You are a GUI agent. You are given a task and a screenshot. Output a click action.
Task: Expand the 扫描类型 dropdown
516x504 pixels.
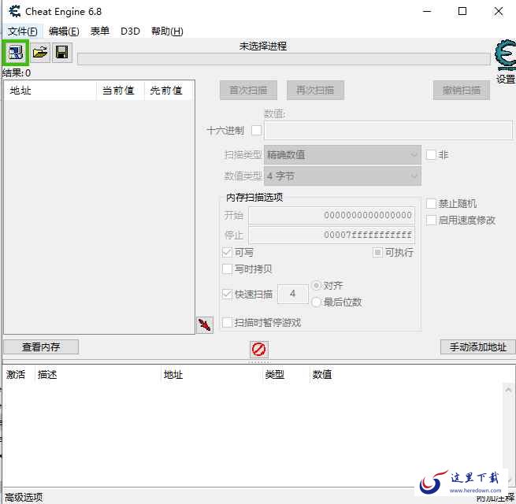coord(342,155)
